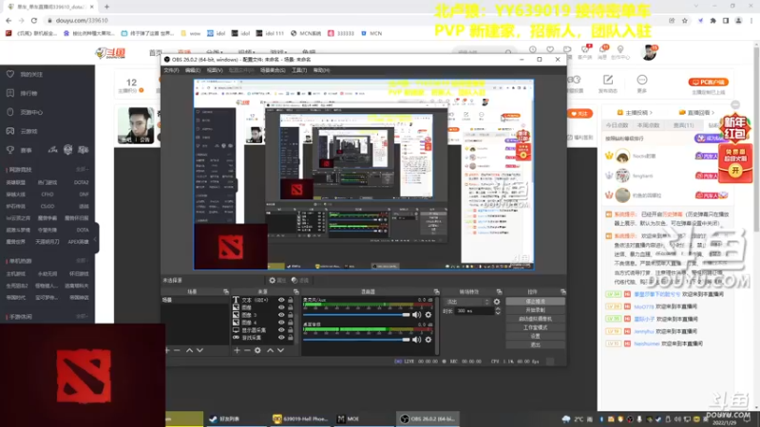Open the 编辑(E) menu in OBS
Image resolution: width=760 pixels, height=427 pixels.
coord(193,70)
